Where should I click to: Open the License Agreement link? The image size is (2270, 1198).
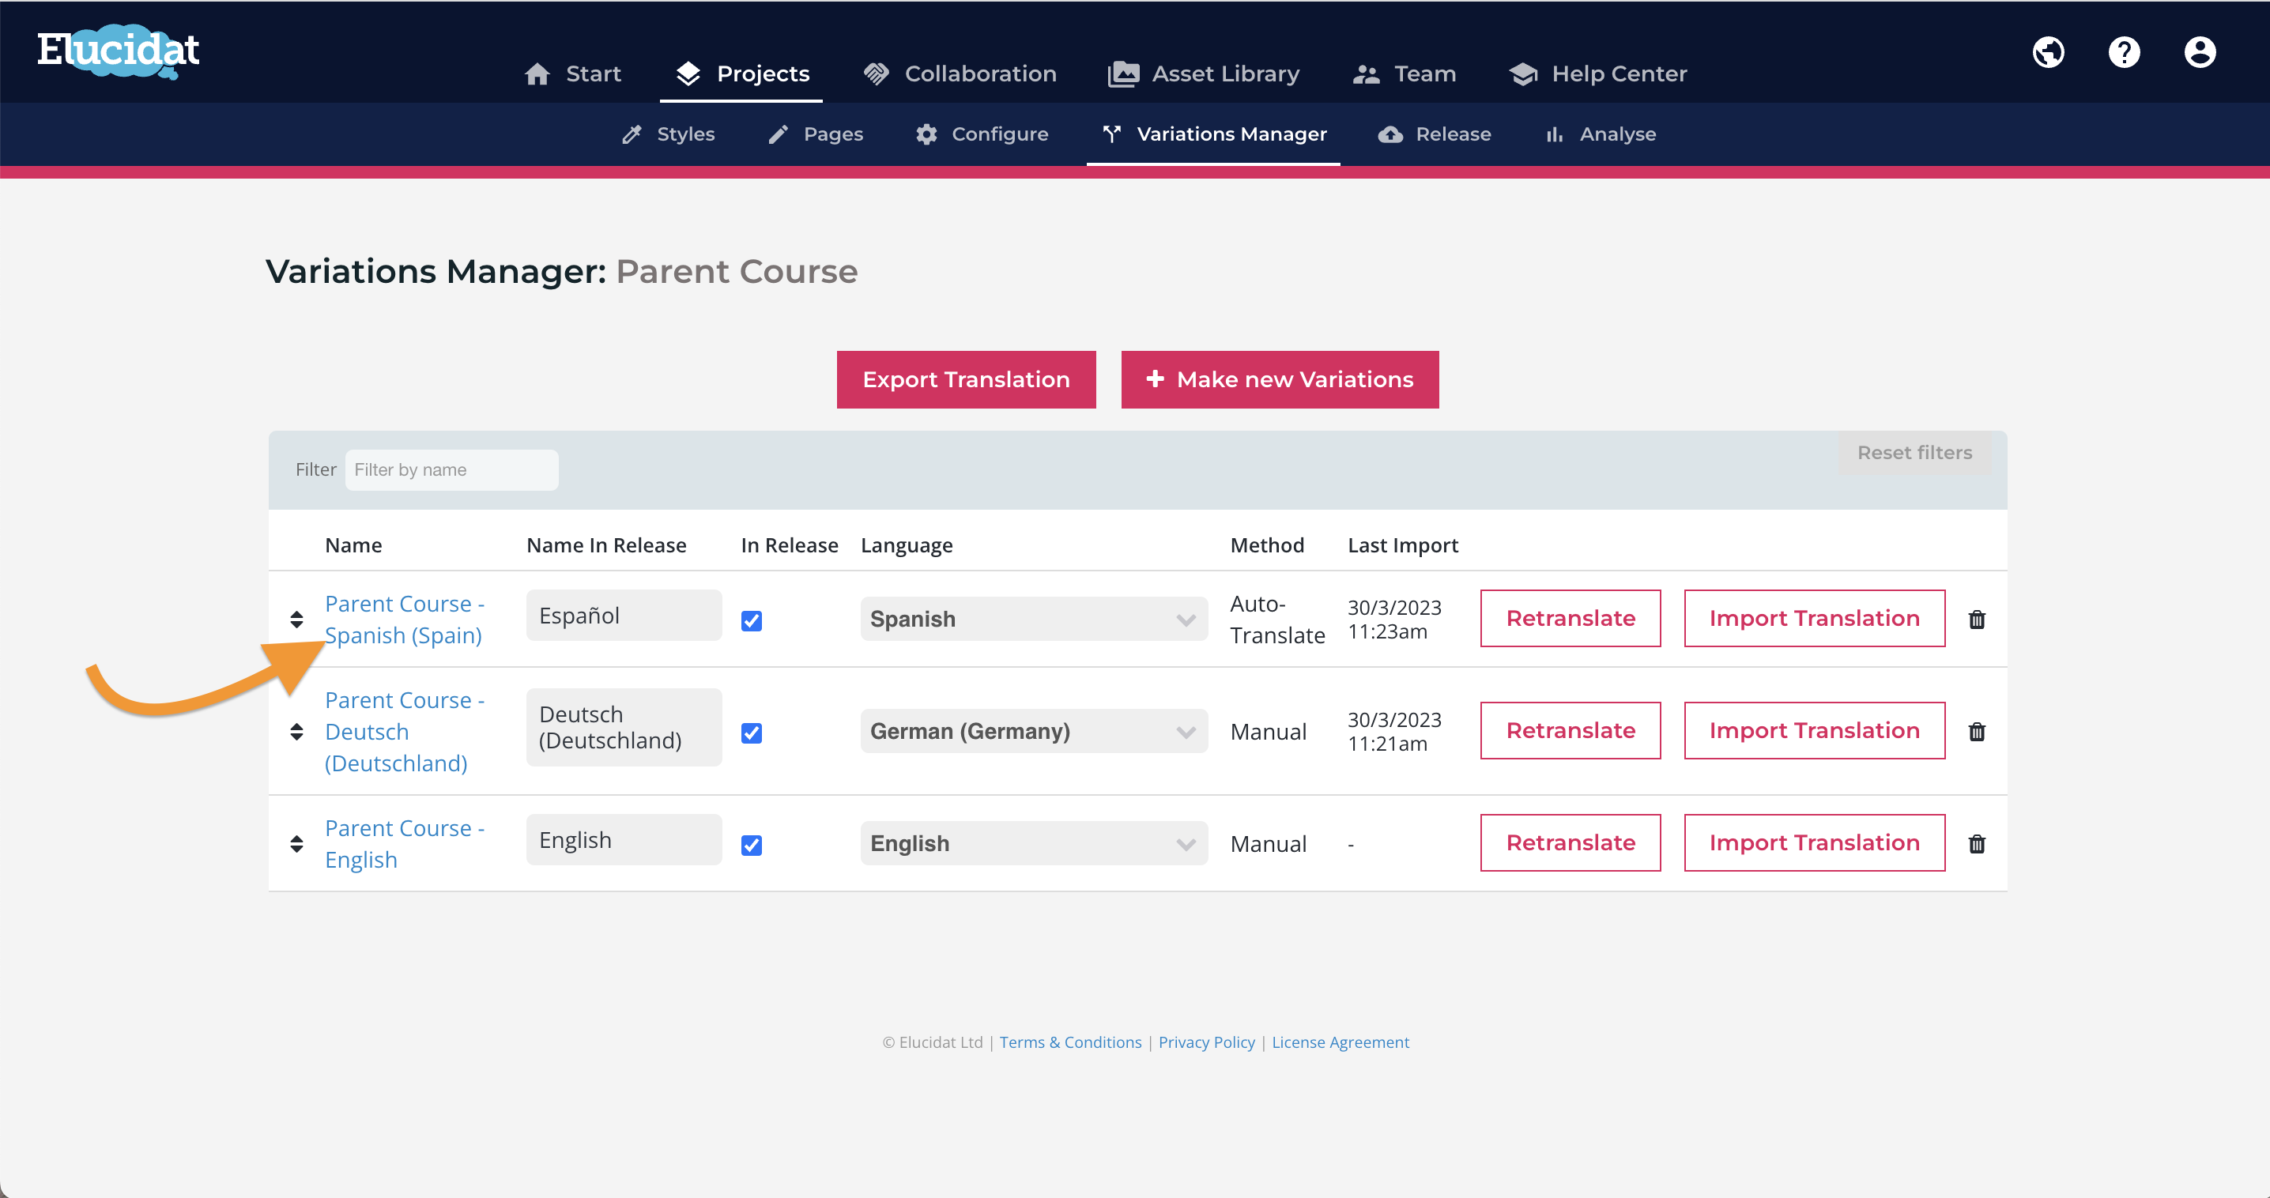click(x=1341, y=1042)
